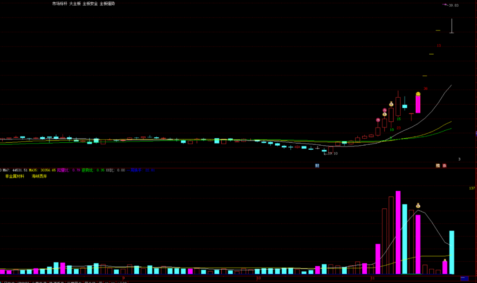
Task: Click the smiley face marker above magenta candle
Action: tap(418, 94)
